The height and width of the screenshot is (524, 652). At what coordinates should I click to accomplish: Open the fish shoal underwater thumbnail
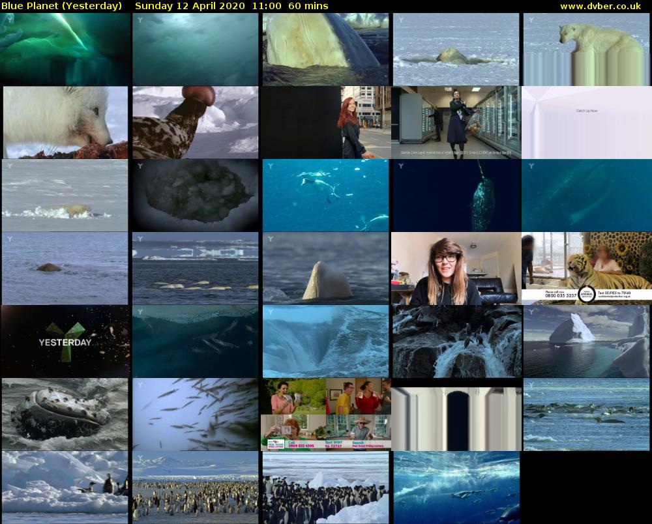[196, 415]
